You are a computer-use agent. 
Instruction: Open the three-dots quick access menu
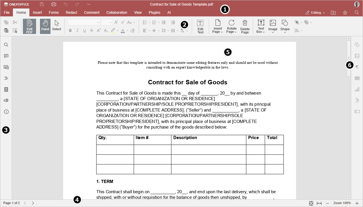89,4
